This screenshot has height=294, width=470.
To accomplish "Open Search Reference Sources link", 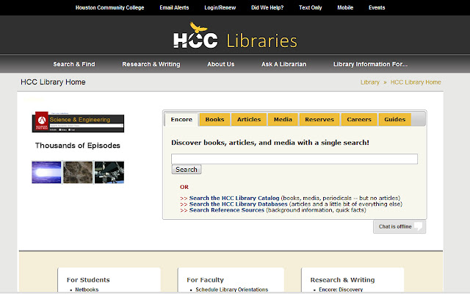I will (x=227, y=210).
